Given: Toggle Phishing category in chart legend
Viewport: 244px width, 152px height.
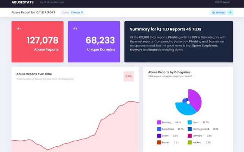Looking at the screenshot, I should coord(166,122).
